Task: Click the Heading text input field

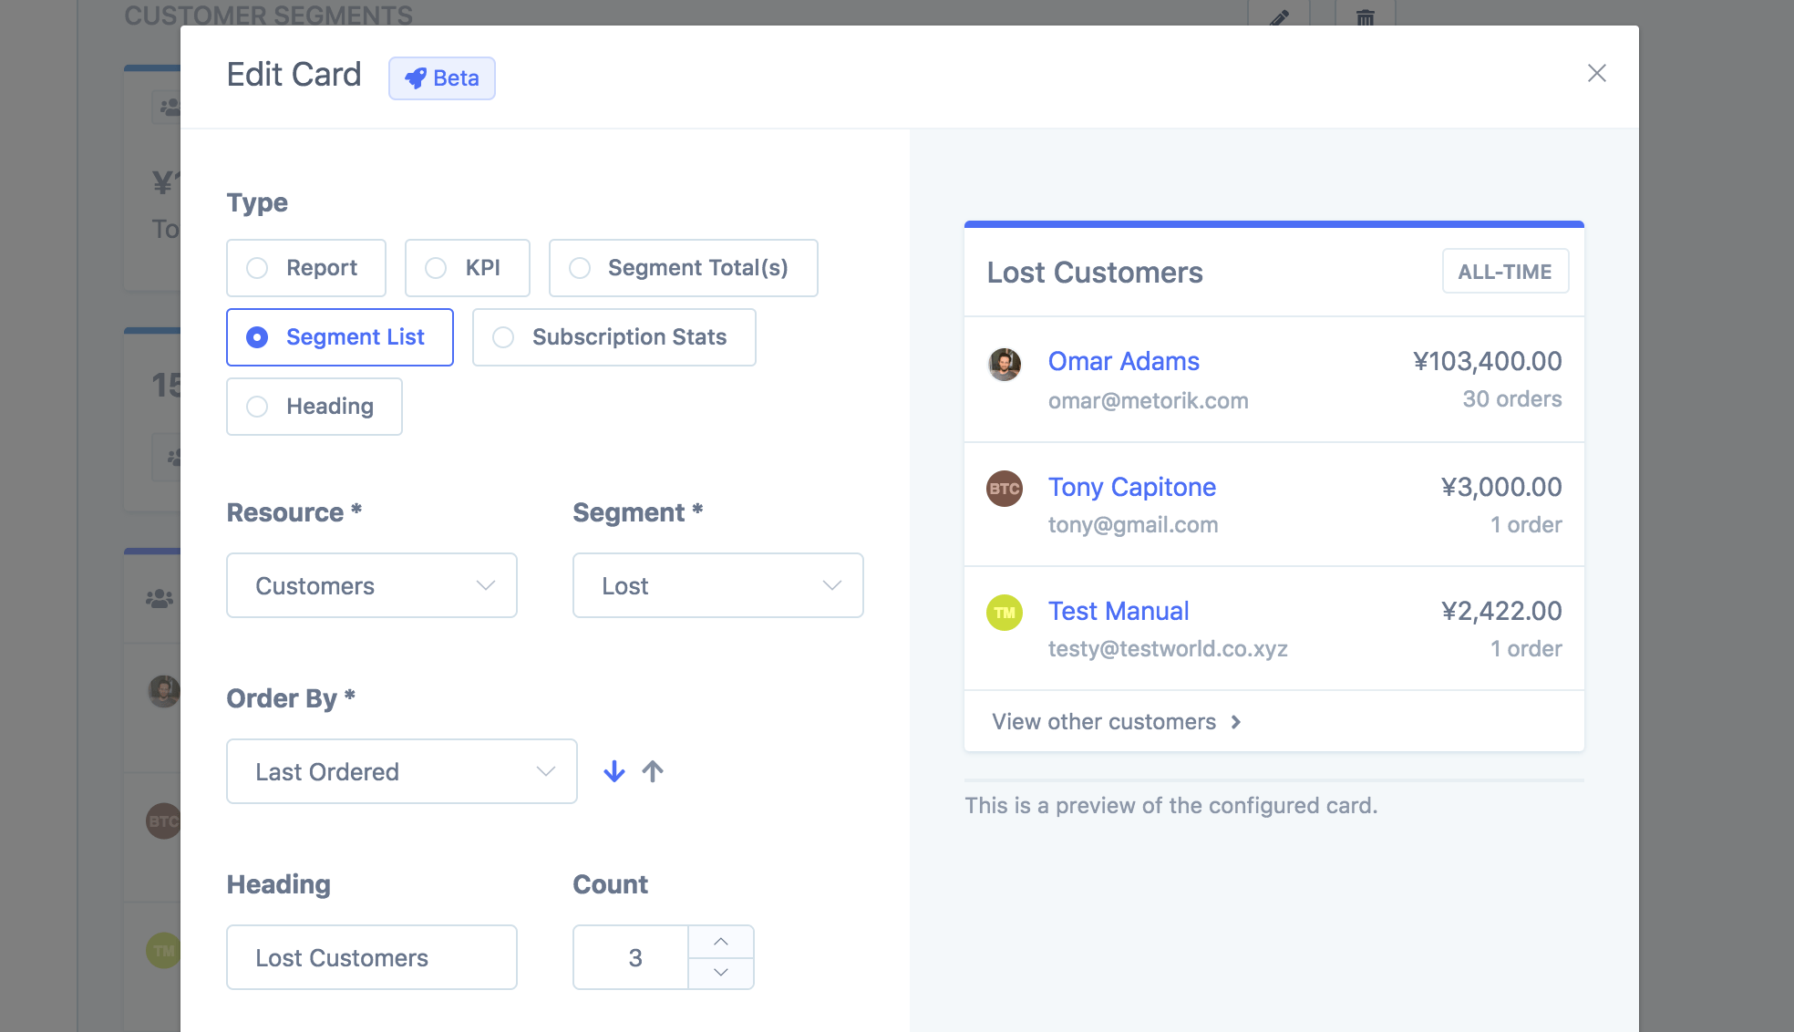Action: tap(372, 957)
